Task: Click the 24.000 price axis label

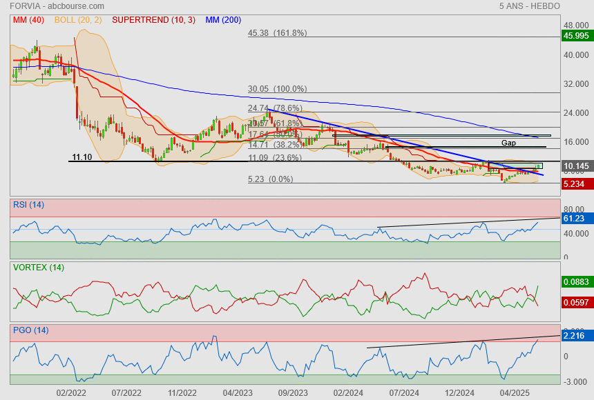Action: [x=576, y=113]
